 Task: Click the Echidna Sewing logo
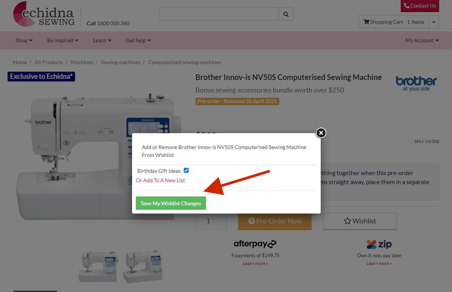click(x=44, y=14)
